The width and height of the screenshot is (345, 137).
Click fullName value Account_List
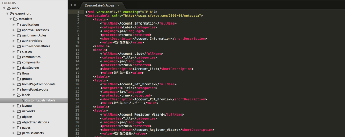tap(131, 54)
